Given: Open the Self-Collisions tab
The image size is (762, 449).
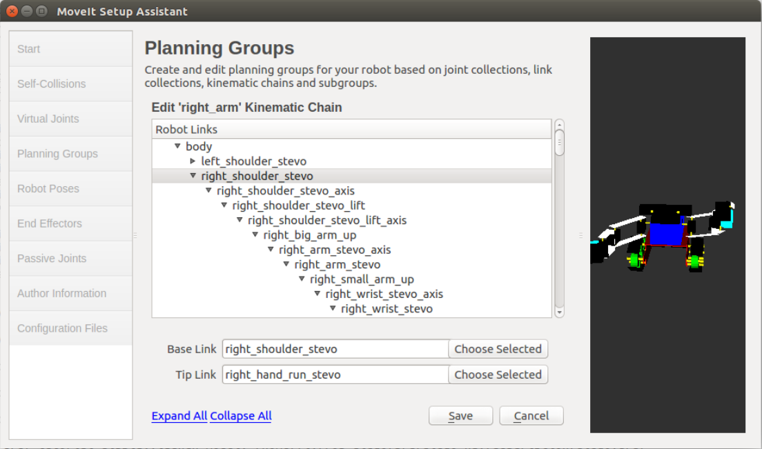Looking at the screenshot, I should tap(70, 84).
